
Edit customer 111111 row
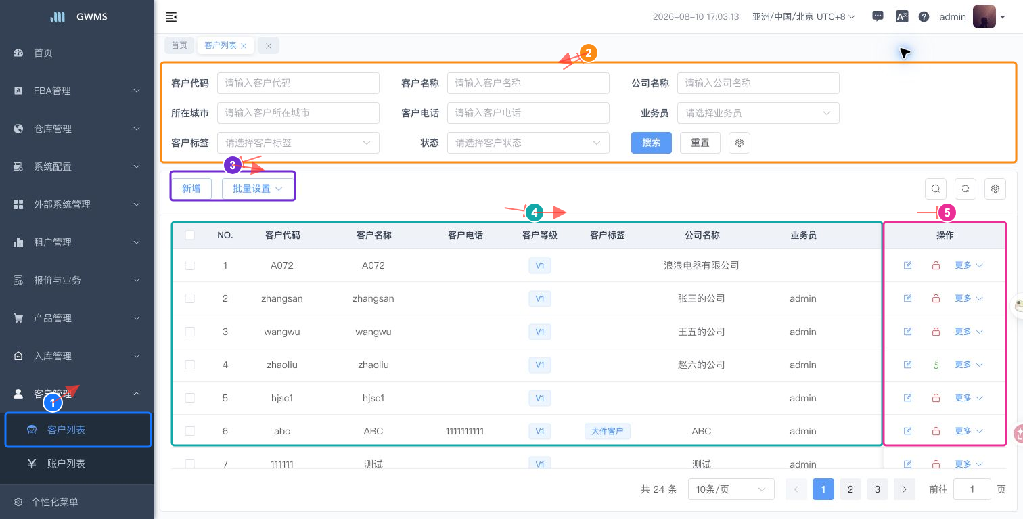(x=907, y=464)
